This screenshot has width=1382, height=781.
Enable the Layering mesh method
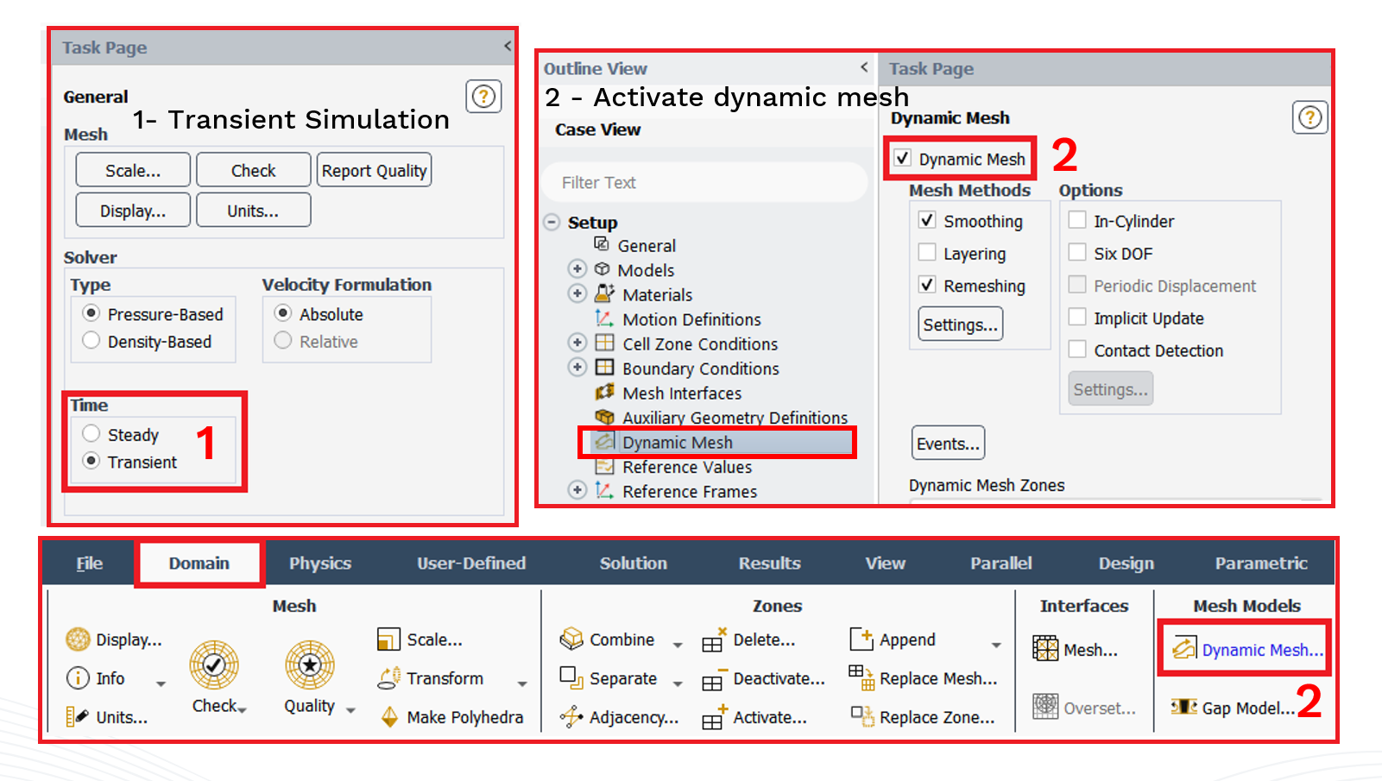927,253
